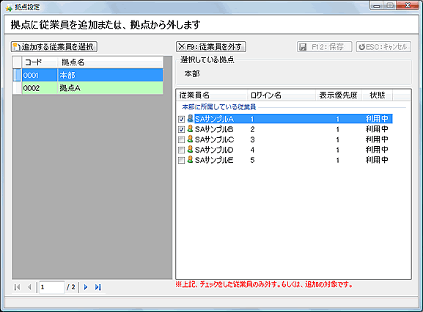The width and height of the screenshot is (423, 312).
Task: Click the SAサンプルE user icon
Action: tap(190, 159)
